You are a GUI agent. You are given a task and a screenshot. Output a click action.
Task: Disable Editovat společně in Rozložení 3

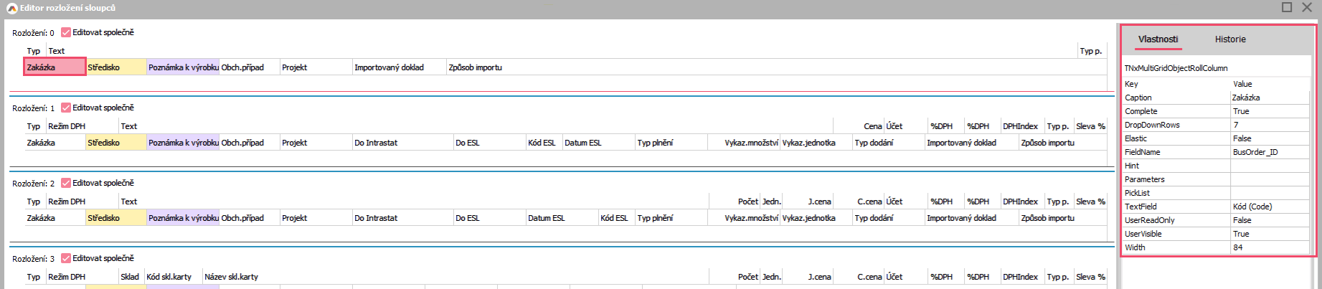66,258
